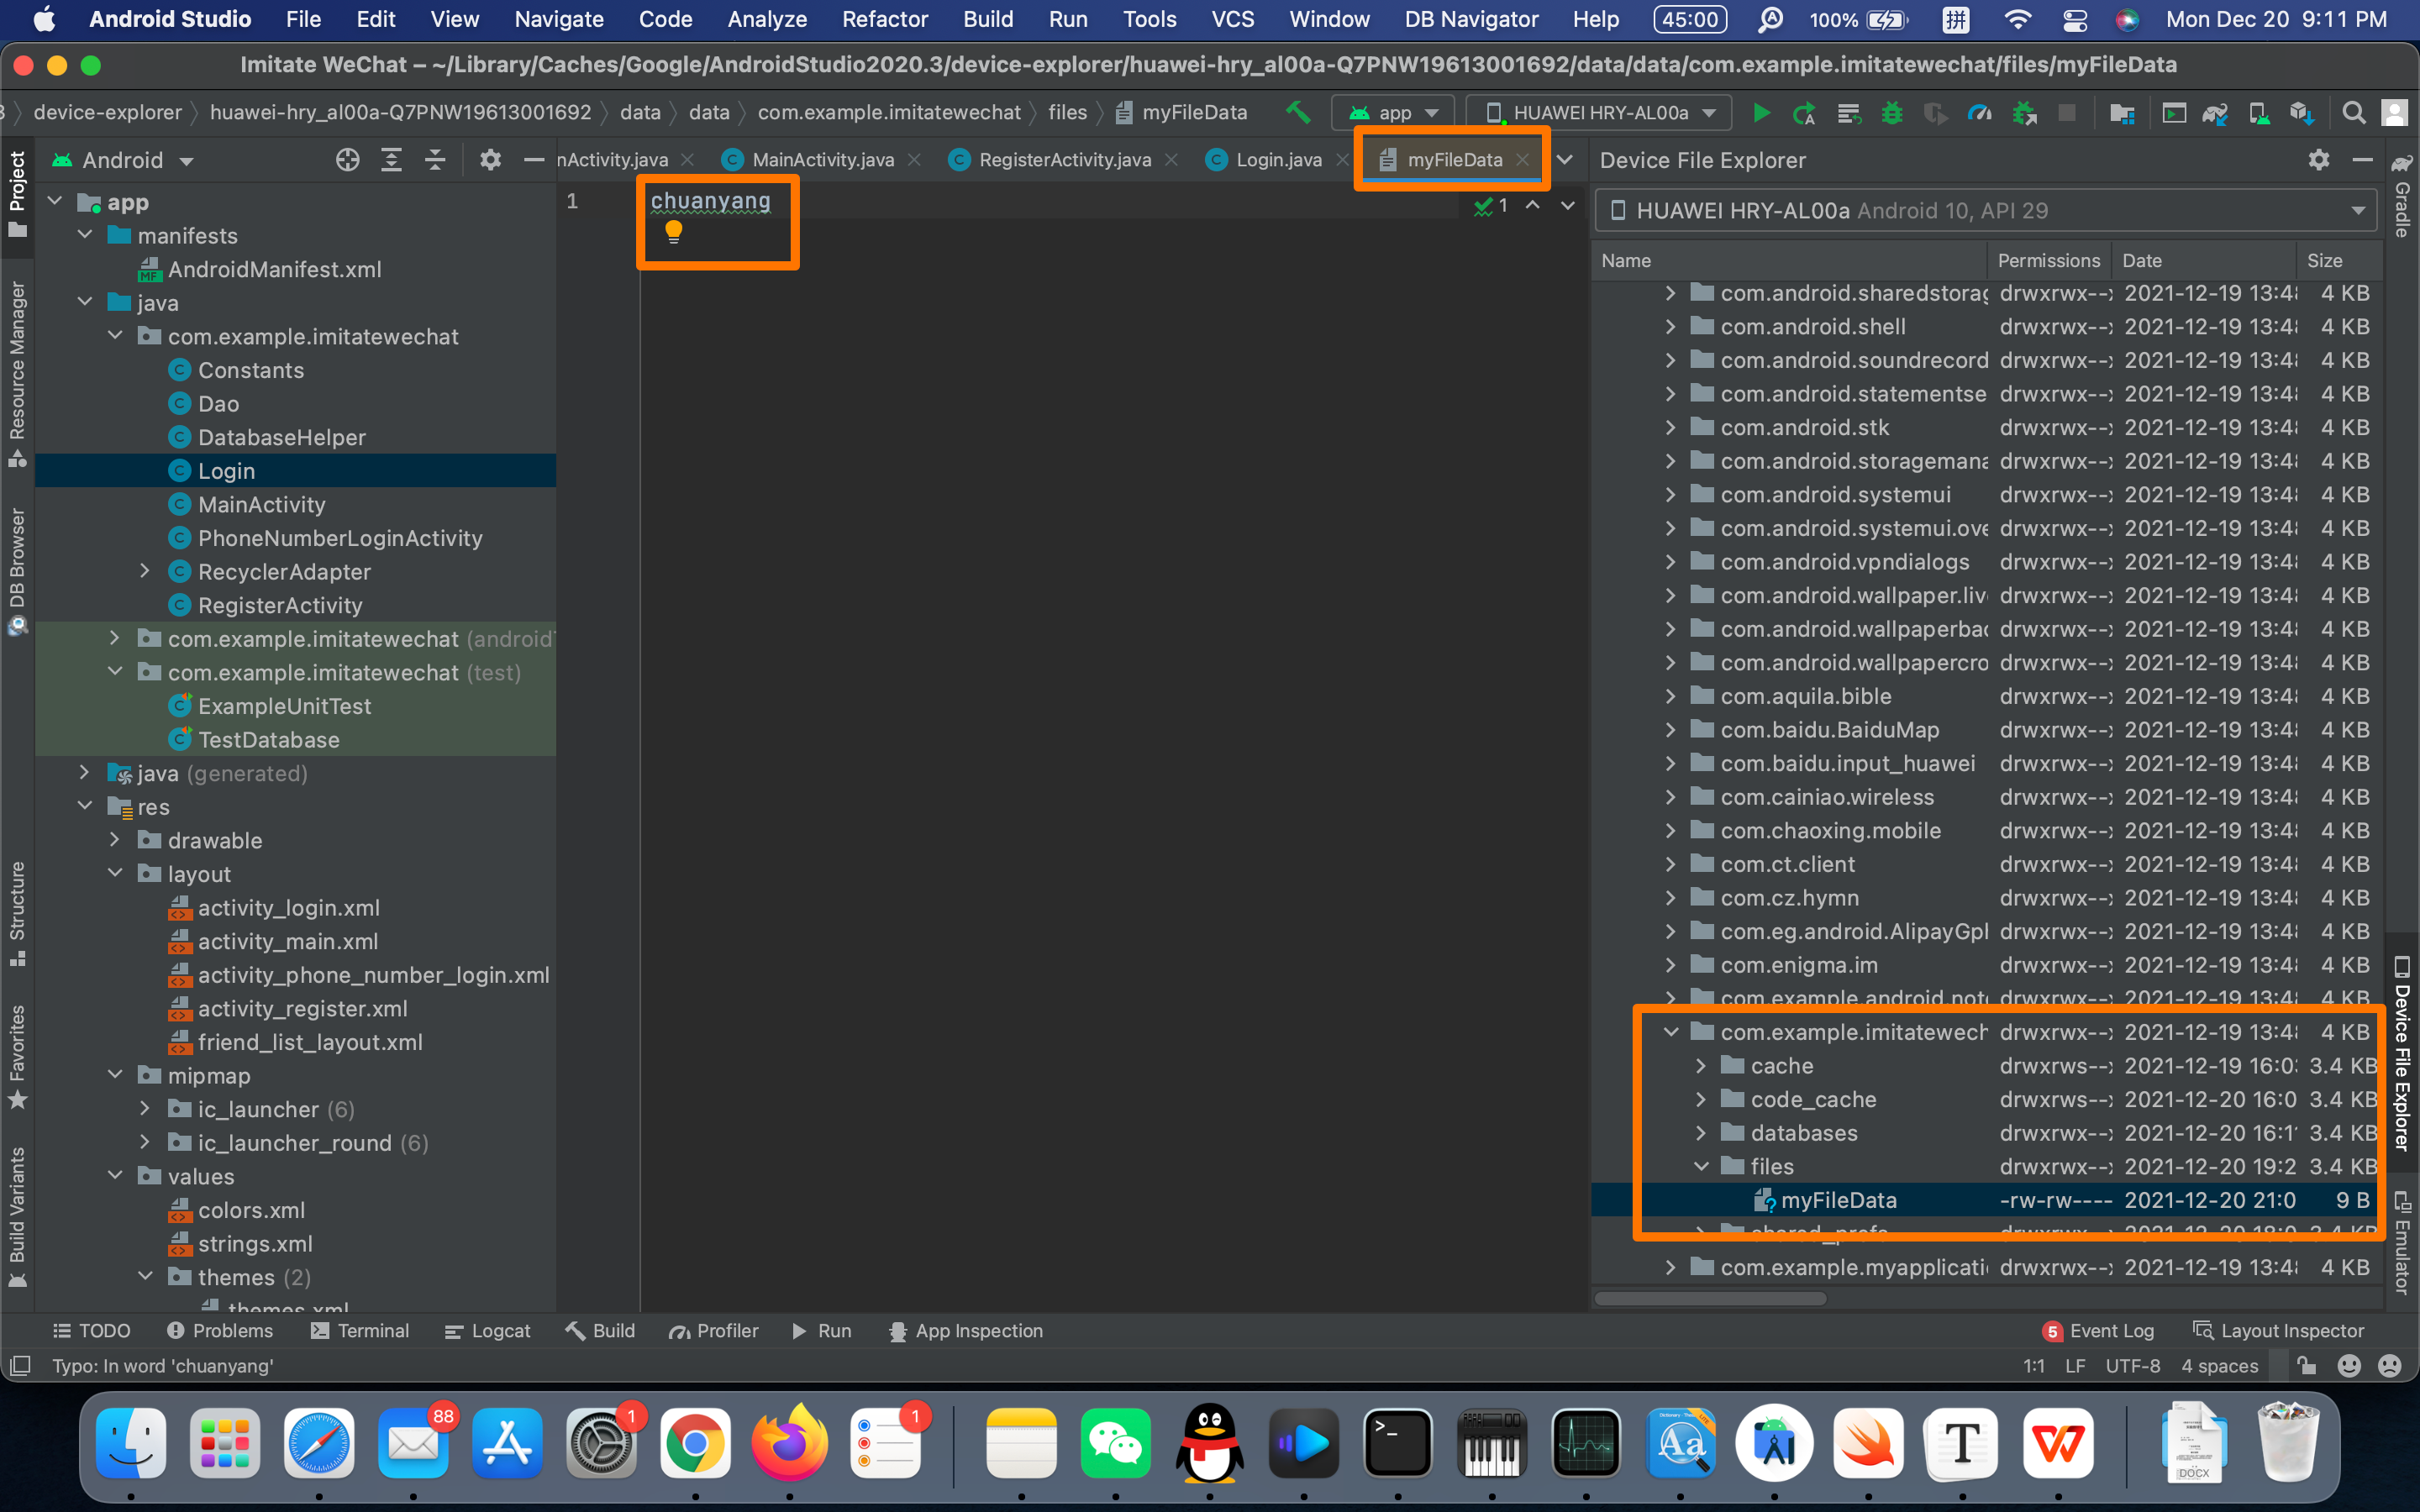Click the inspection checkmark indicator in editor
This screenshot has height=1512, width=2420.
[x=1490, y=205]
